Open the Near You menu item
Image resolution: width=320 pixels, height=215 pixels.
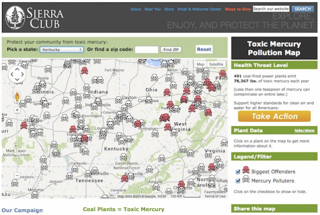click(x=152, y=9)
